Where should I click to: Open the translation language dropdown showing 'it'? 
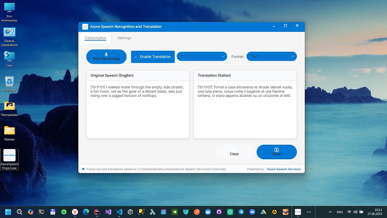click(202, 56)
